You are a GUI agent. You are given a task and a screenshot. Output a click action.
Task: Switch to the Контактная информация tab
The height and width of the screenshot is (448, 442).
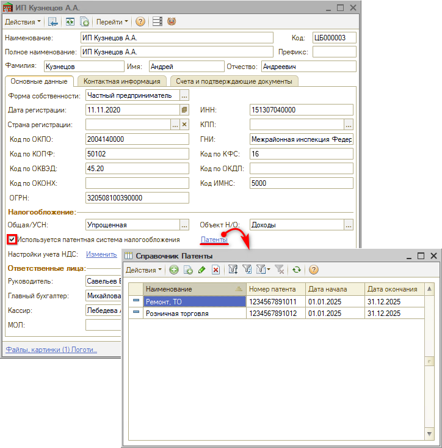[121, 81]
